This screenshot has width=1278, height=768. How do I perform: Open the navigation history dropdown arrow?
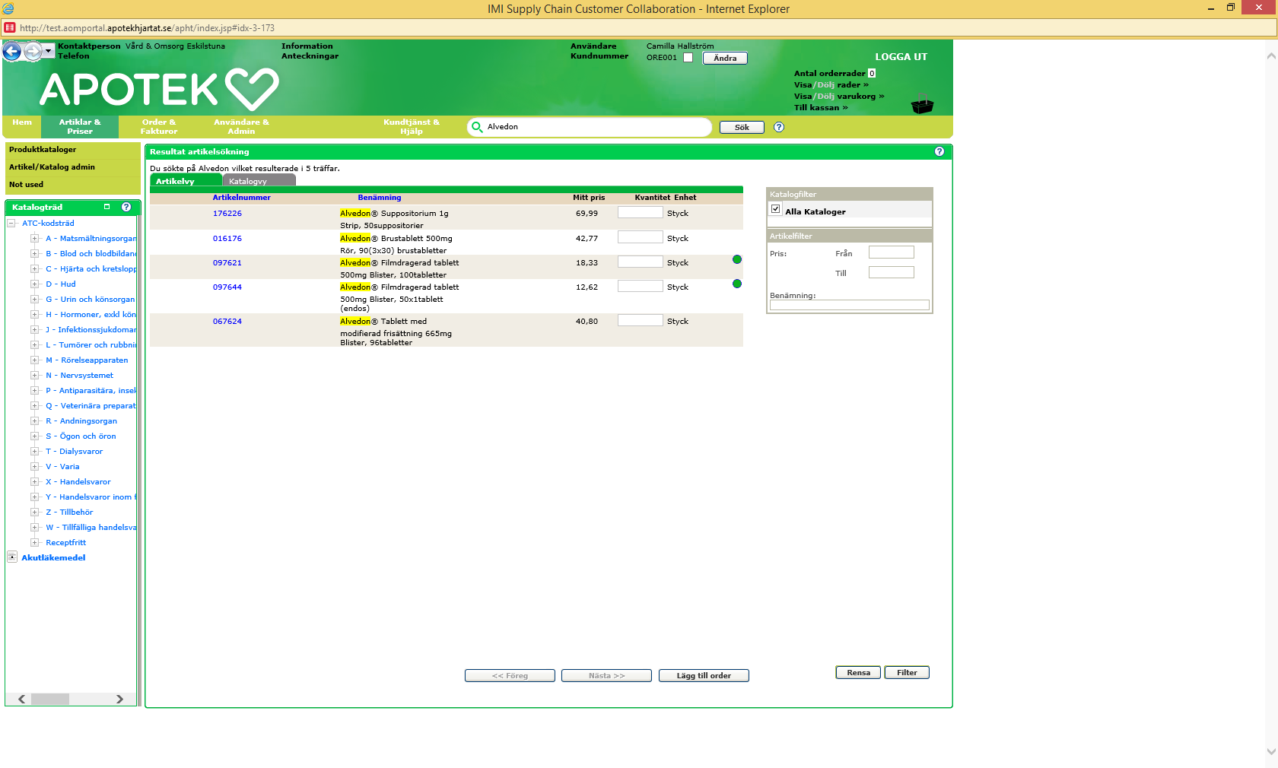pos(49,51)
